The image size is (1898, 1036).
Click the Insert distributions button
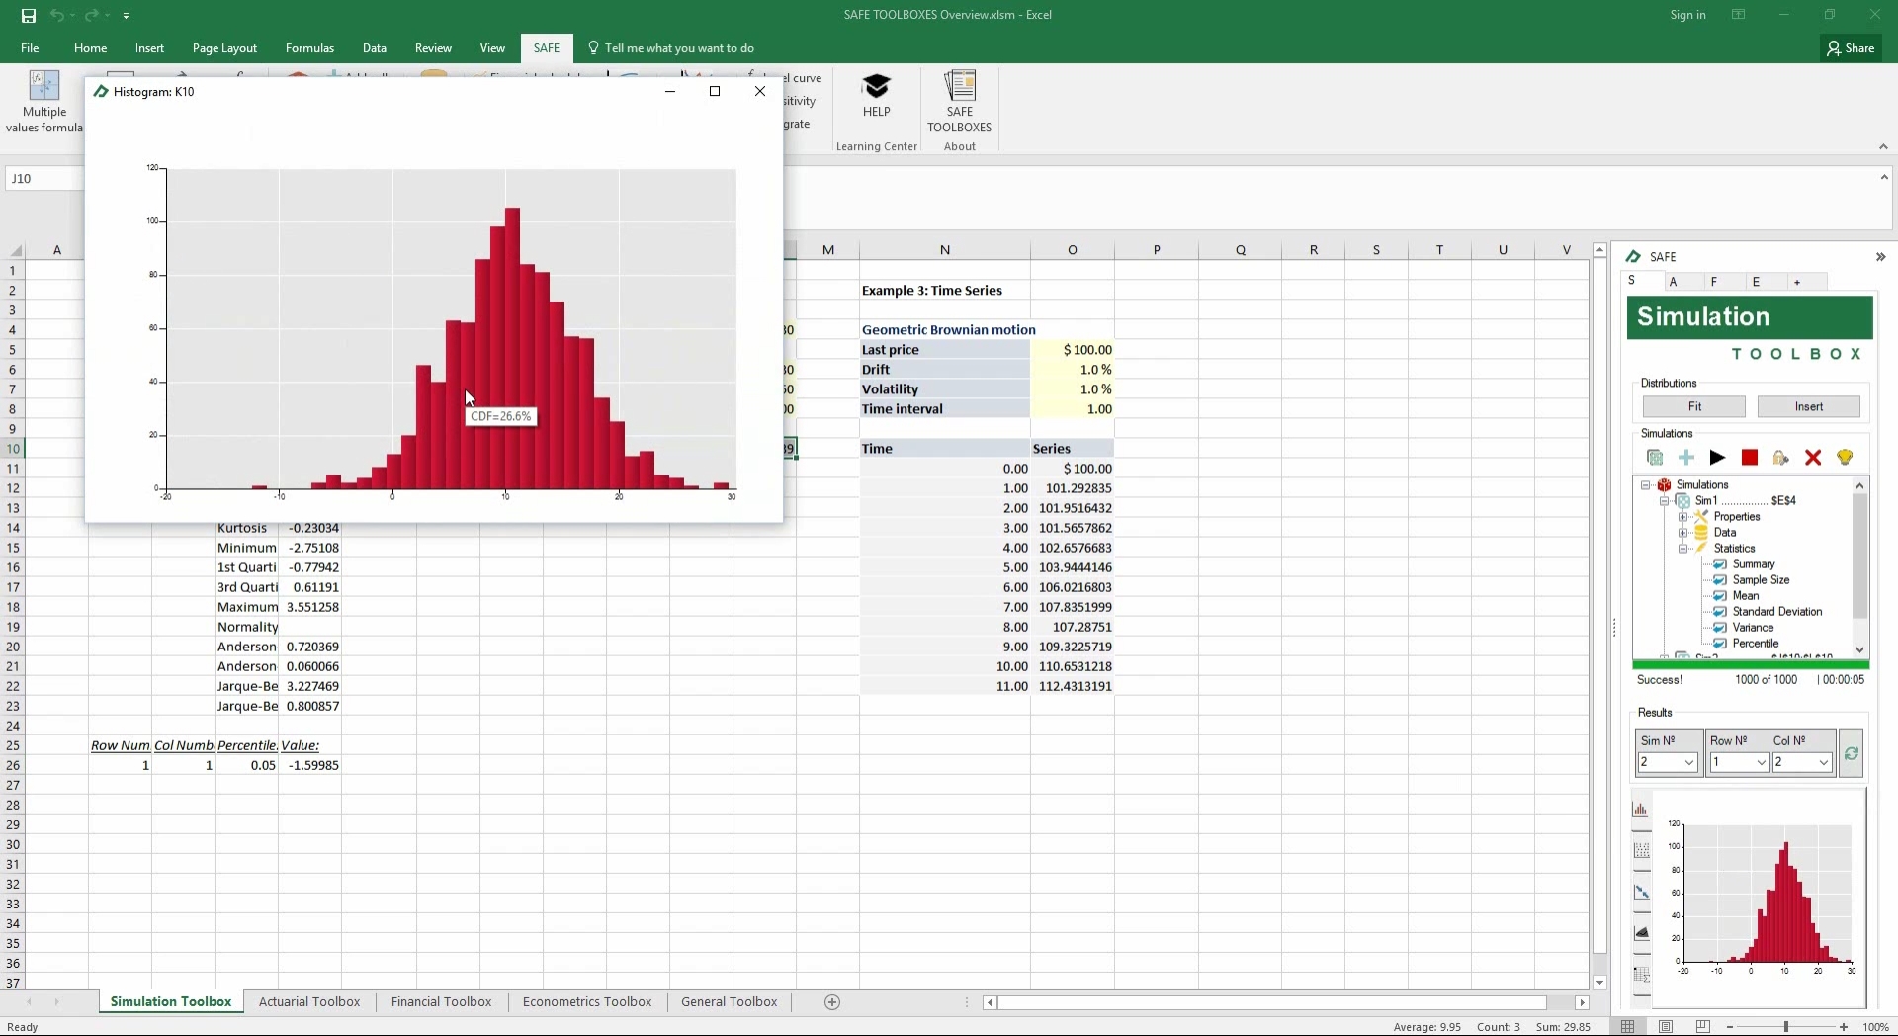(x=1809, y=407)
